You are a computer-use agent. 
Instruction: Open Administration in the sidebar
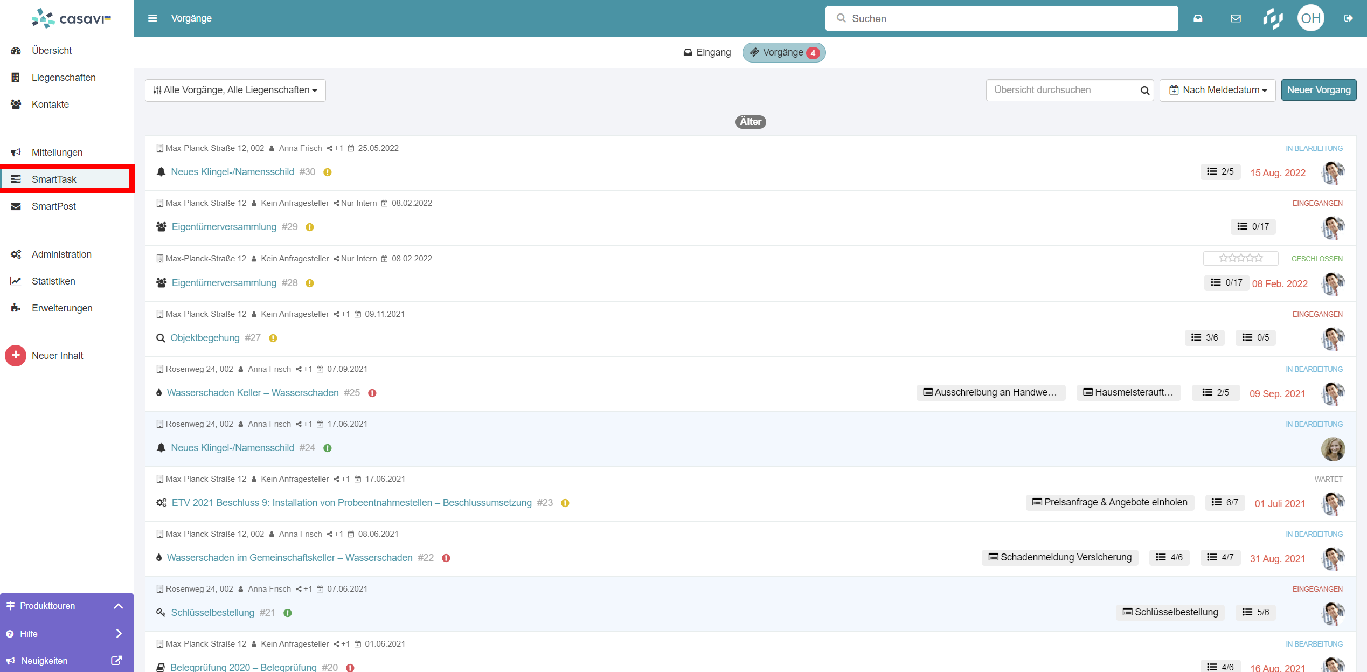[61, 254]
